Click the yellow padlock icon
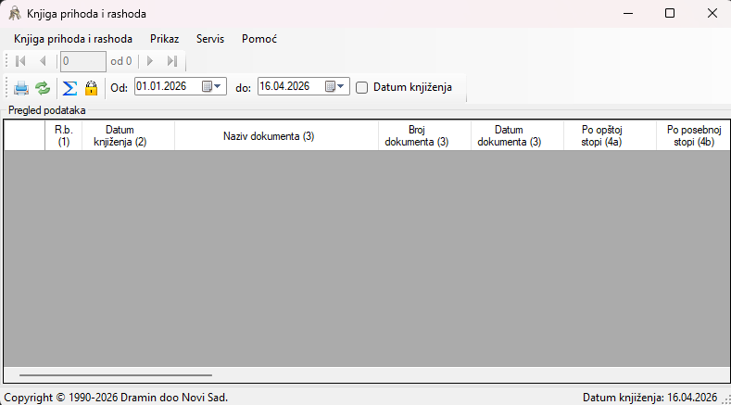Viewport: 731px width, 405px height. (91, 88)
